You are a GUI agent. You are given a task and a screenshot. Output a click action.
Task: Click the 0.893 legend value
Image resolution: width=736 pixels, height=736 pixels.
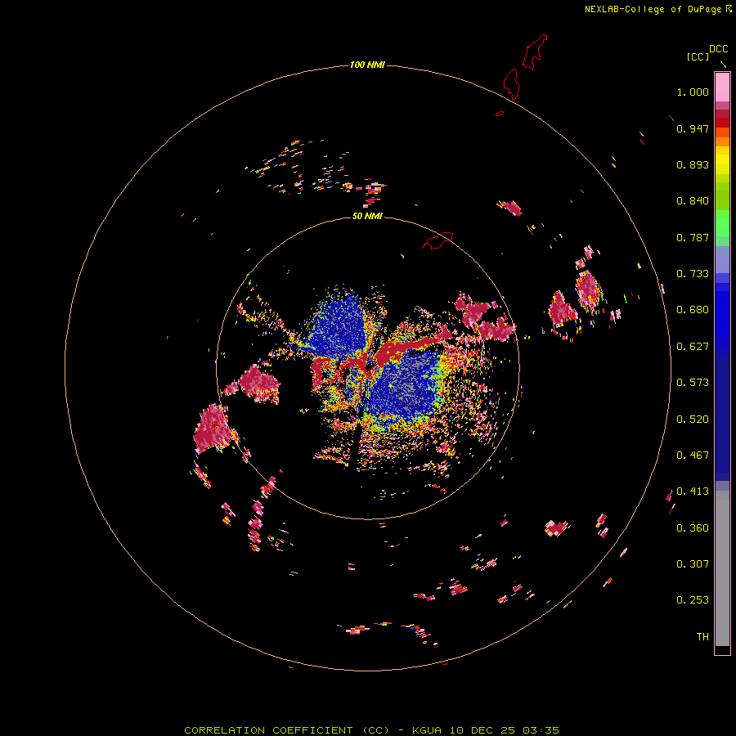pyautogui.click(x=693, y=164)
